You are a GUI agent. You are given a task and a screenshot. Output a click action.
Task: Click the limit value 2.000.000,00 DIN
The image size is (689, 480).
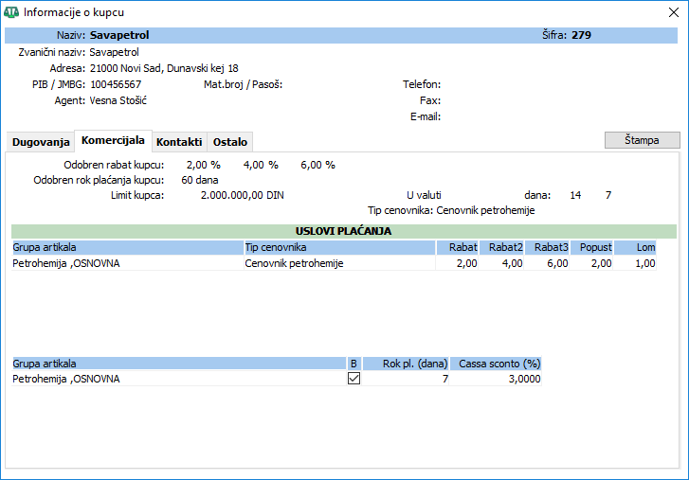242,195
